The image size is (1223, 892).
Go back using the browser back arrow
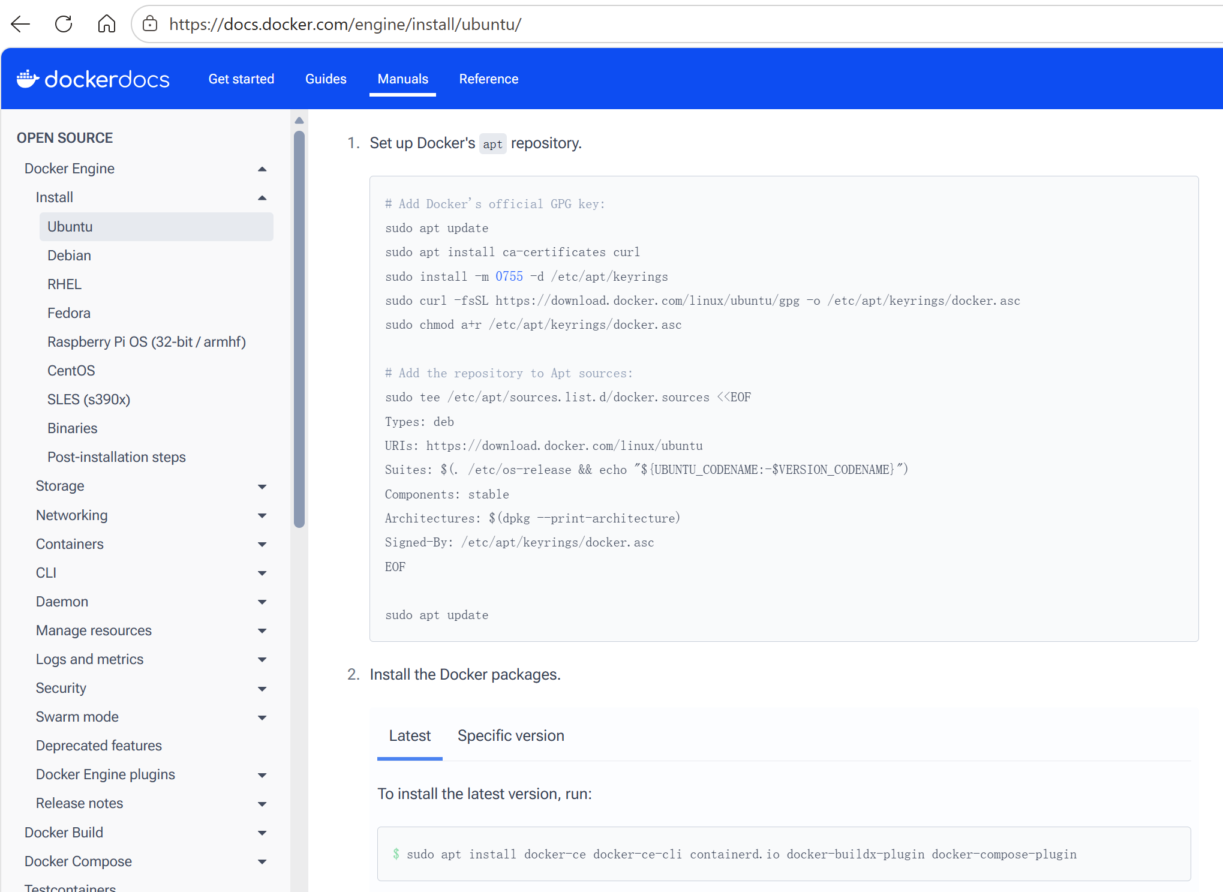pyautogui.click(x=20, y=24)
